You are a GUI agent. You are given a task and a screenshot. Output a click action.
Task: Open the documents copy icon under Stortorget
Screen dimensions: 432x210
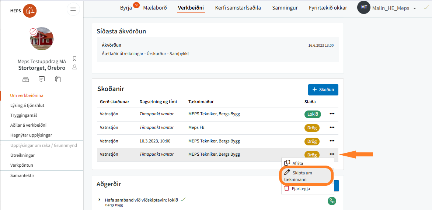(58, 79)
